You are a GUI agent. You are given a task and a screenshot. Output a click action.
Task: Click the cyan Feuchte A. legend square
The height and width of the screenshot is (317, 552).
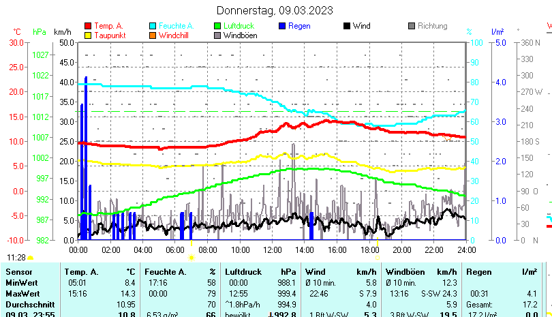[153, 26]
